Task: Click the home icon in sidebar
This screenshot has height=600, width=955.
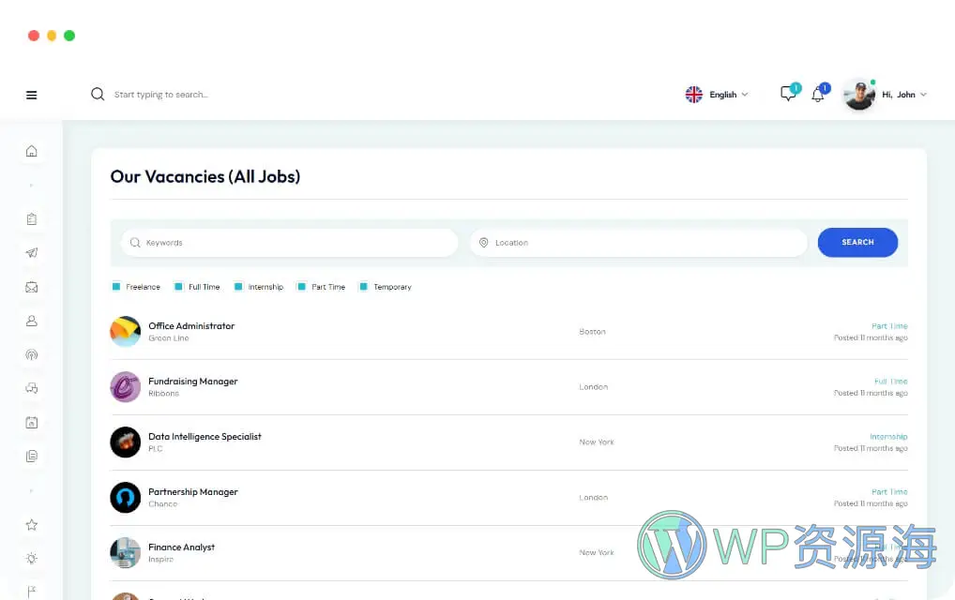Action: 32,151
